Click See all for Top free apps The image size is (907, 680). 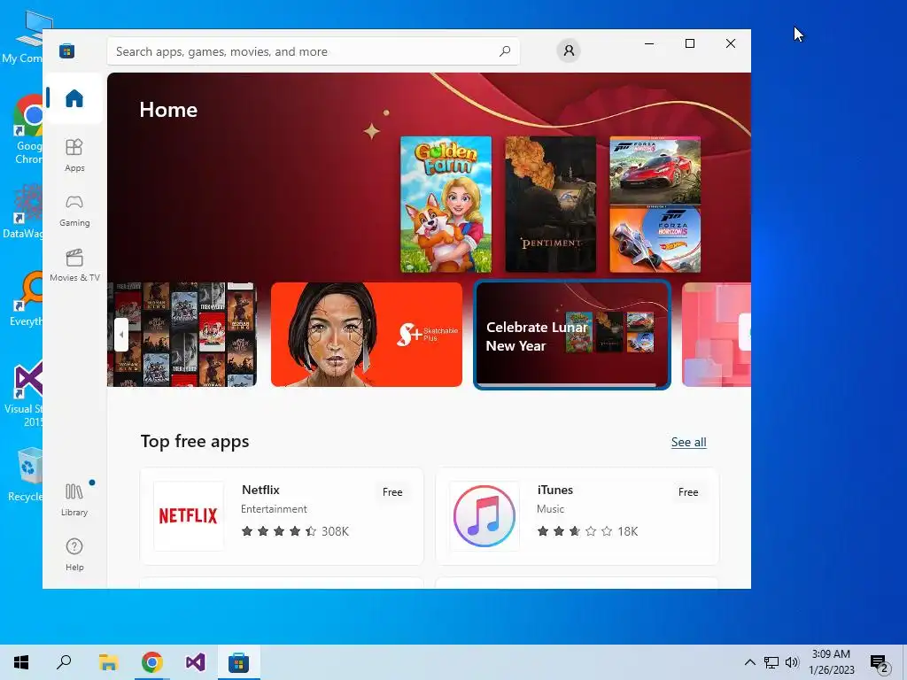pyautogui.click(x=688, y=442)
